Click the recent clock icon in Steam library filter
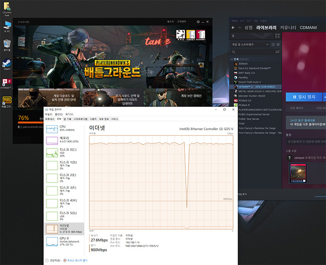 point(273,45)
